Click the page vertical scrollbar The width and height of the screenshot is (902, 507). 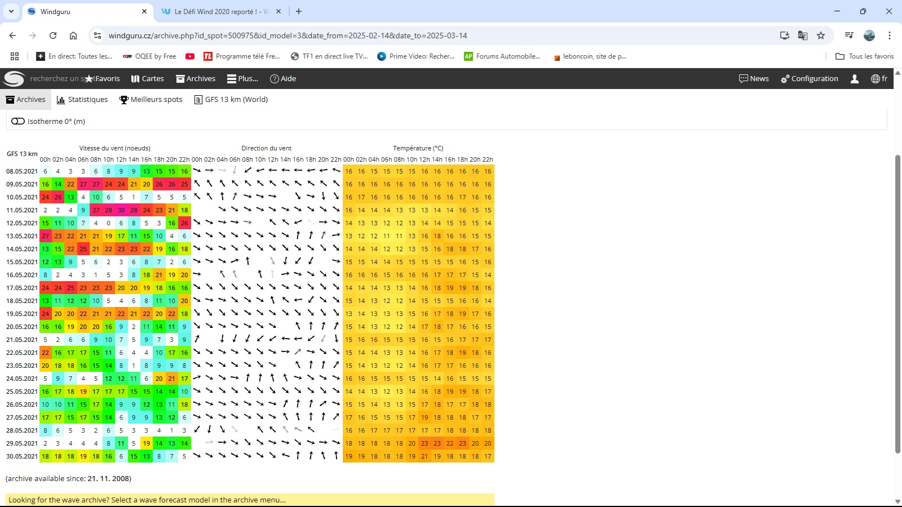tap(897, 304)
